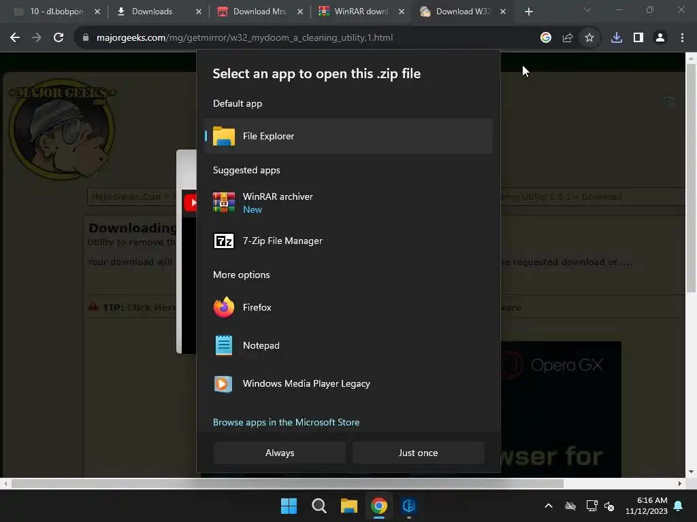Open the tab search dropdown chevron
This screenshot has height=522, width=697.
tap(587, 10)
